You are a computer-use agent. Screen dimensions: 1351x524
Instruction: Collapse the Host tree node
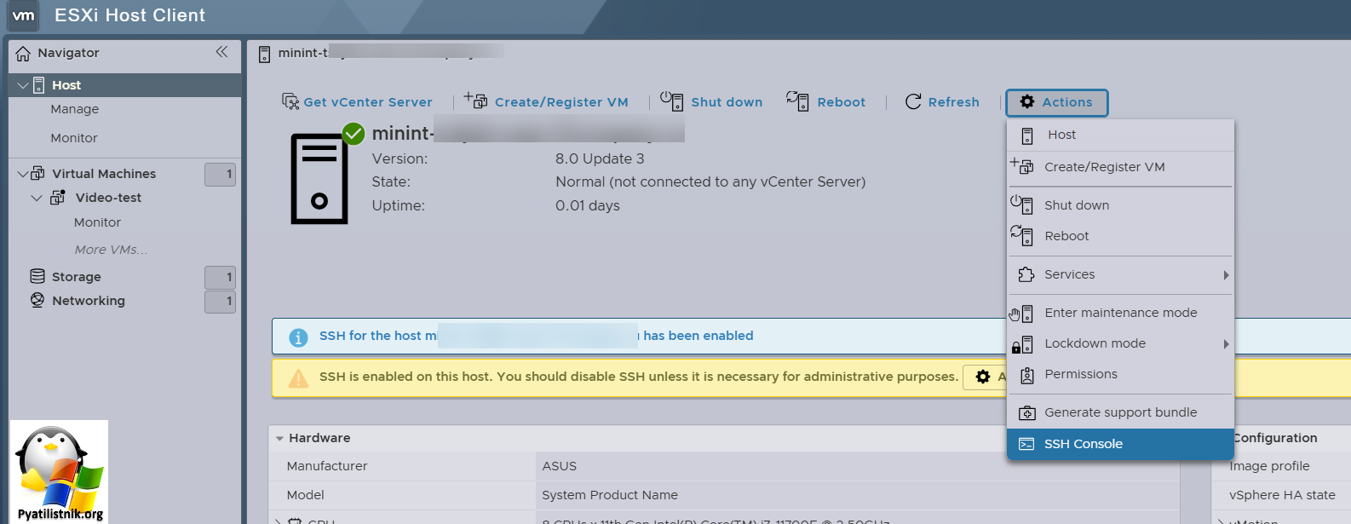[23, 85]
